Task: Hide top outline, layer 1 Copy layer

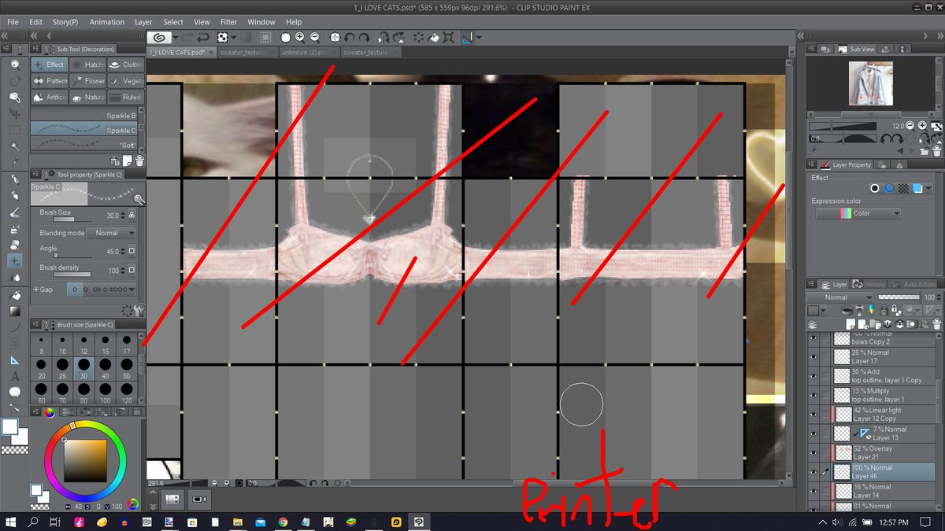Action: pyautogui.click(x=813, y=376)
